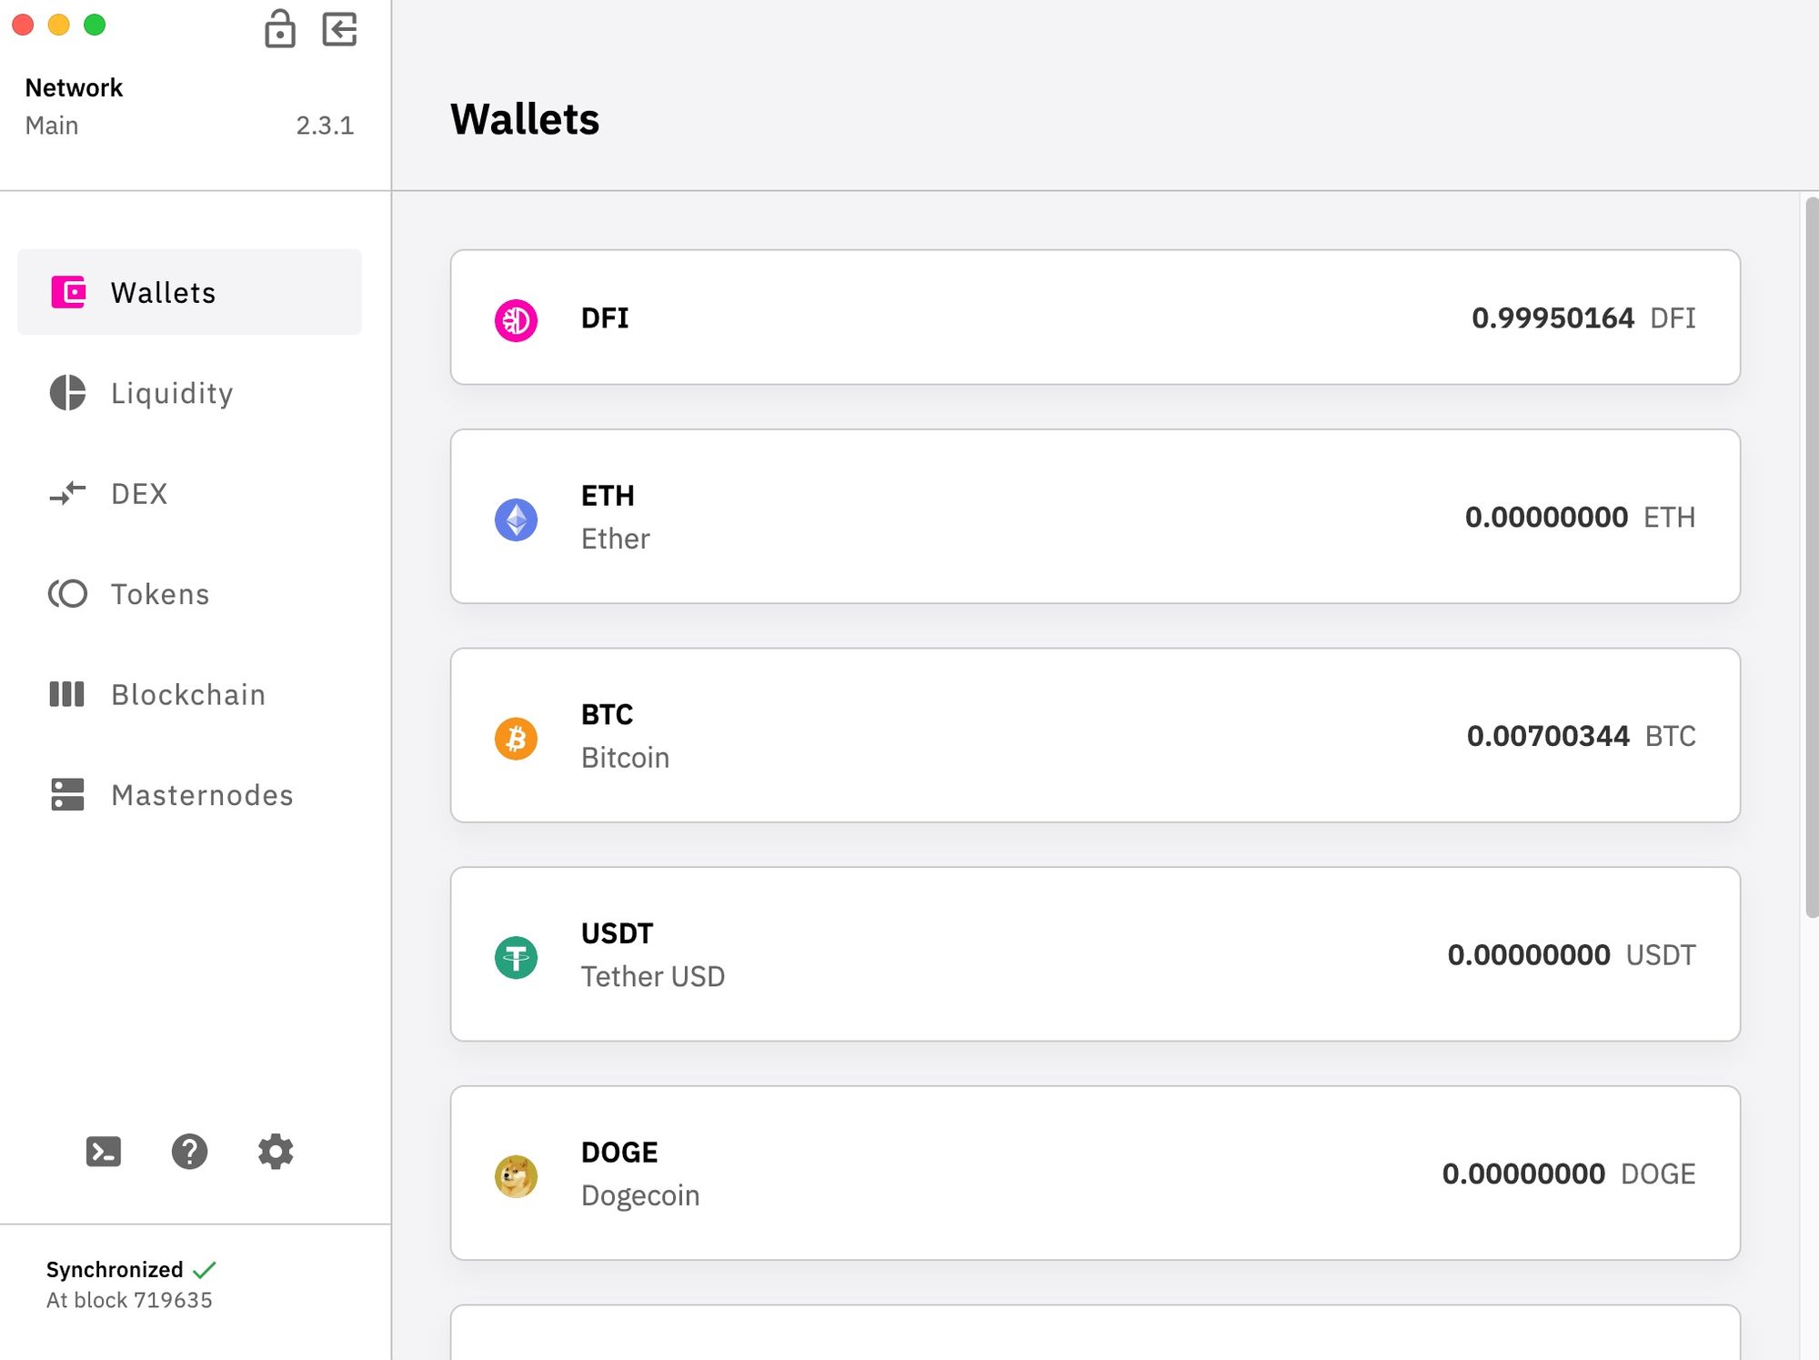Viewport: 1819px width, 1360px height.
Task: Click the 0.99950164 DFI balance
Action: coord(1583,317)
